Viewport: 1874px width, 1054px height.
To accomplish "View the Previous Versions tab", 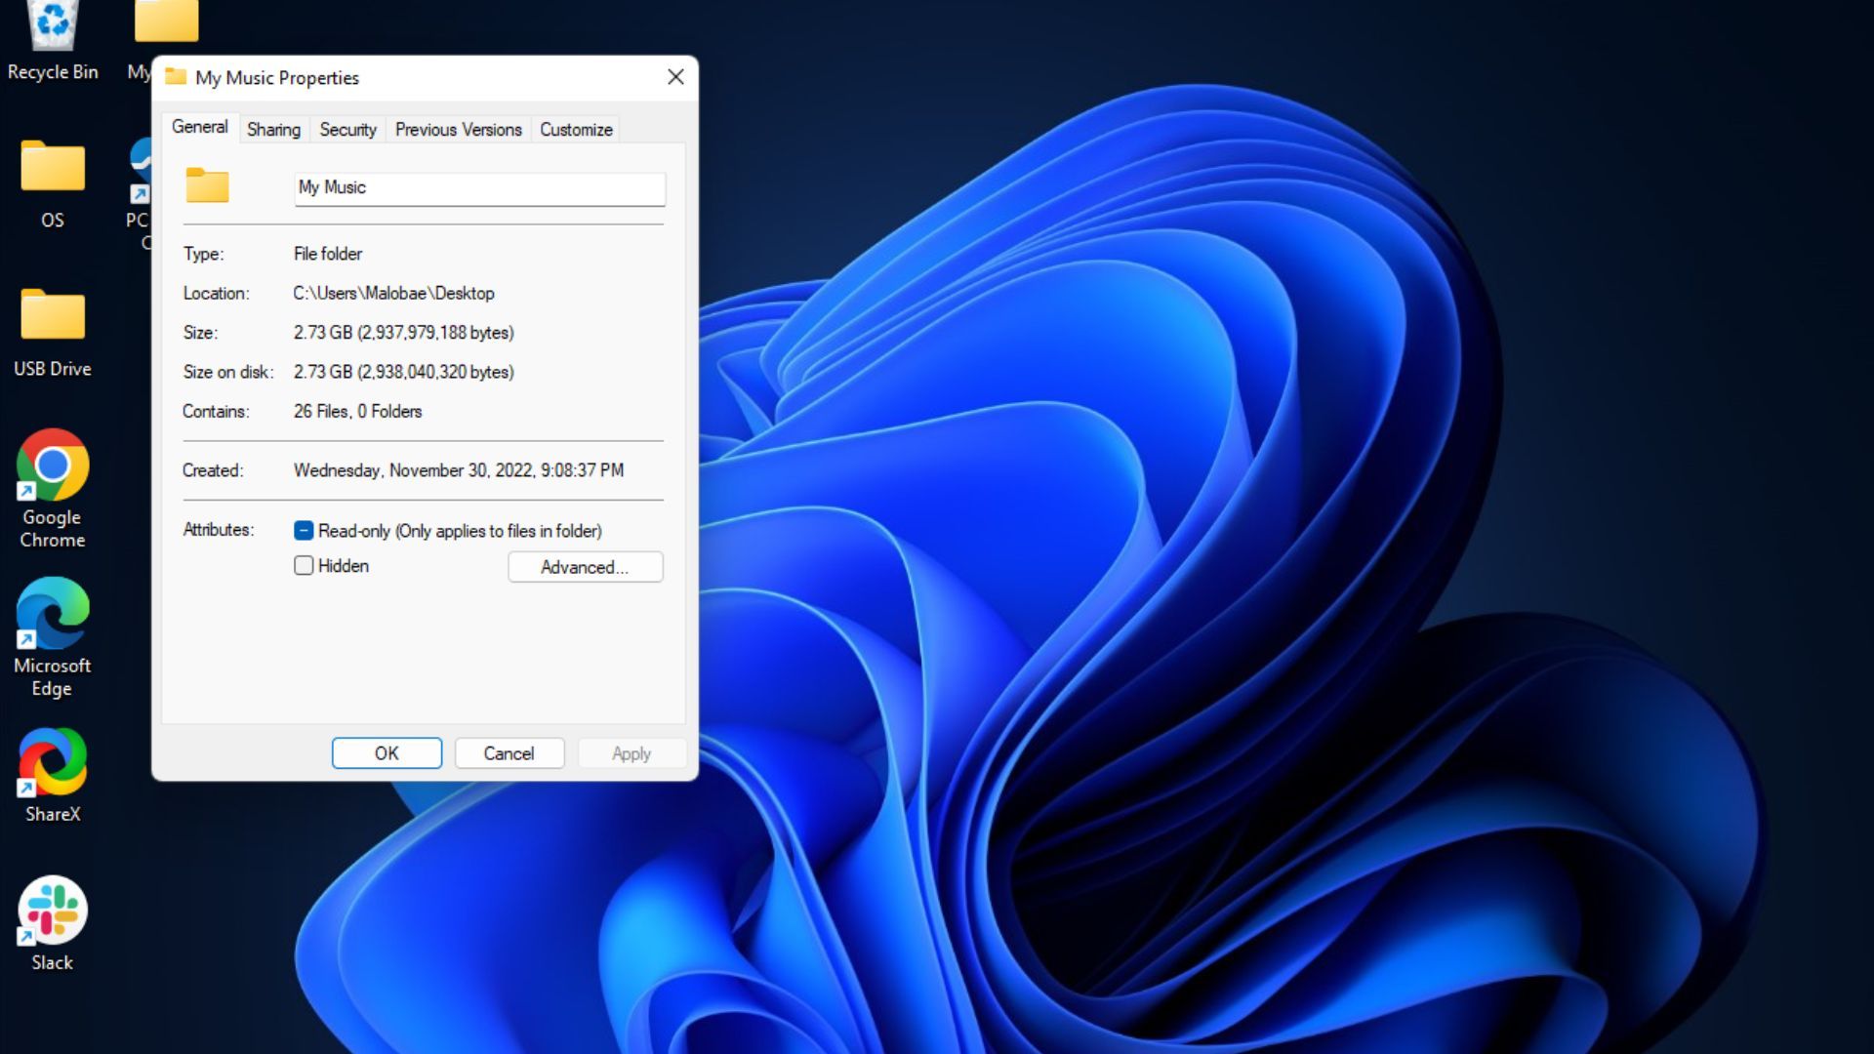I will coord(458,129).
